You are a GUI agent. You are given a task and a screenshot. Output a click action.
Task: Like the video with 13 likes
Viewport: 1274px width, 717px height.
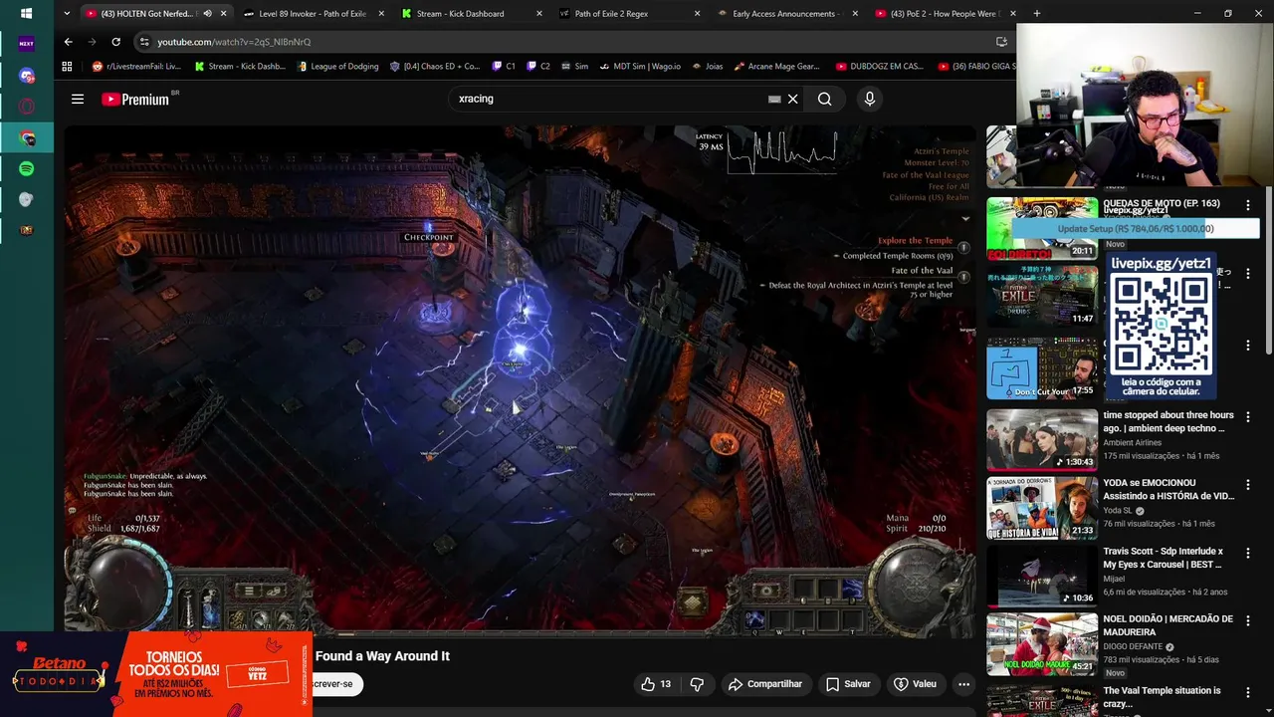pyautogui.click(x=656, y=684)
